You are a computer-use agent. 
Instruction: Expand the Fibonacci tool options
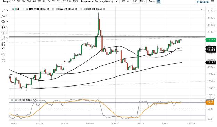(x=7, y=16)
